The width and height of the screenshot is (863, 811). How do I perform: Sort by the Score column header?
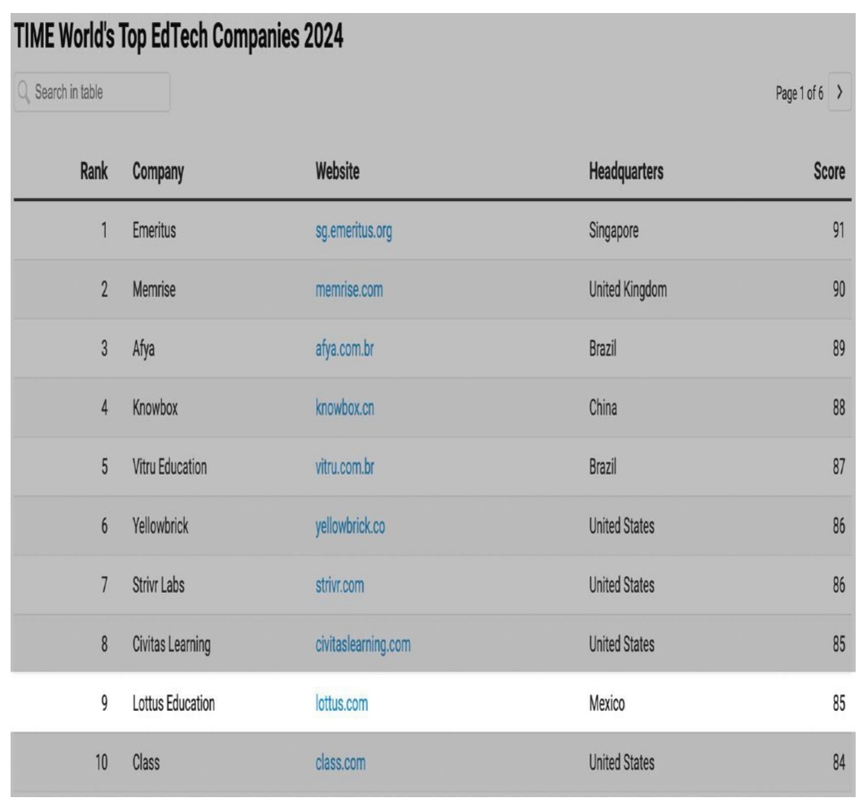[829, 172]
